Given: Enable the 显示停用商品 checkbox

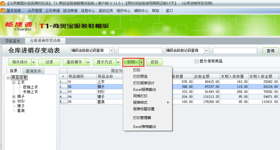Looking at the screenshot, I should (x=197, y=62).
